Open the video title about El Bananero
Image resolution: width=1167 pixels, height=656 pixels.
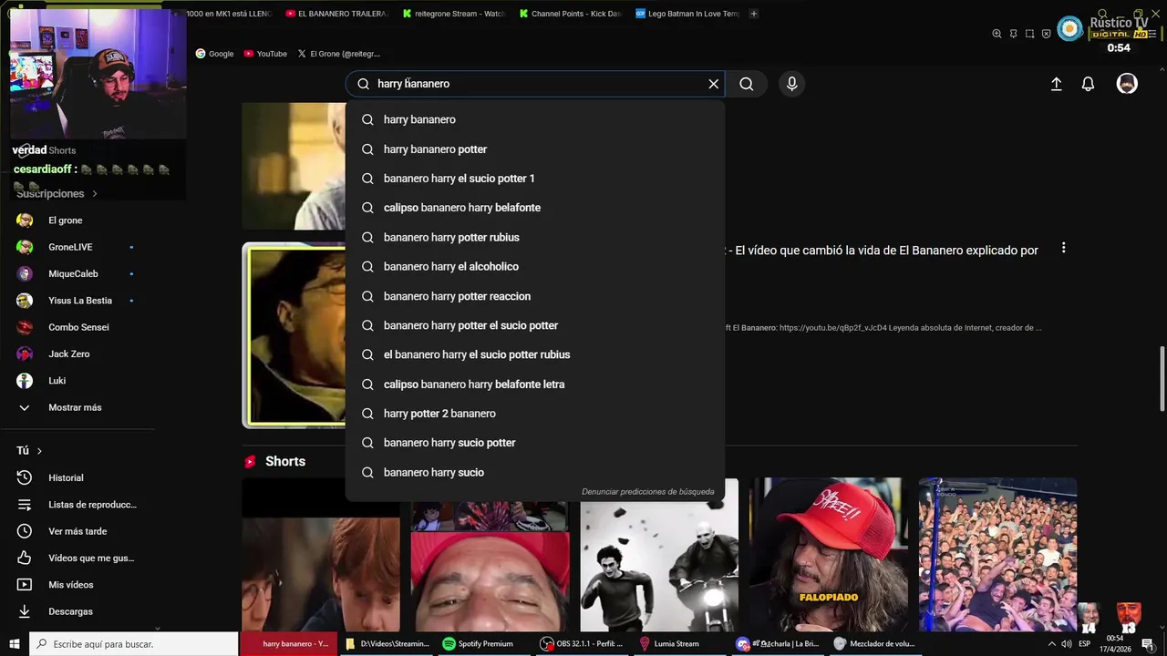click(883, 251)
